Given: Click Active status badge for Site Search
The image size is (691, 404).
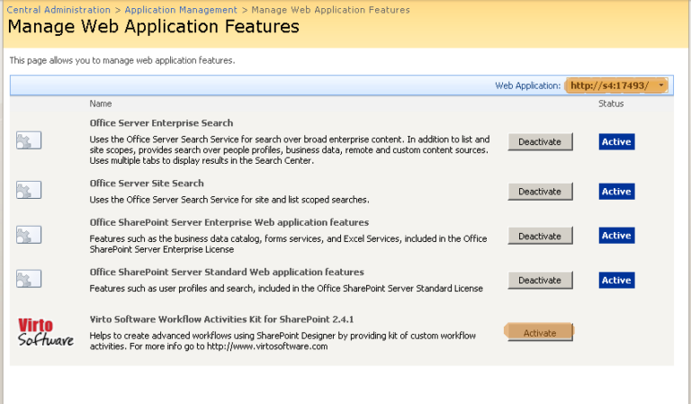Looking at the screenshot, I should 616,192.
